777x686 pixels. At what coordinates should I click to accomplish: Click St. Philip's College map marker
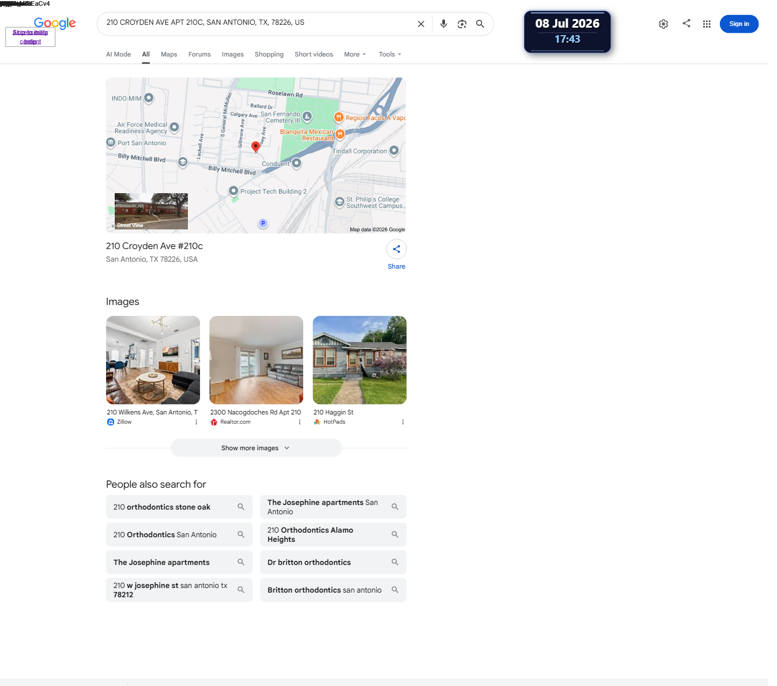click(340, 202)
